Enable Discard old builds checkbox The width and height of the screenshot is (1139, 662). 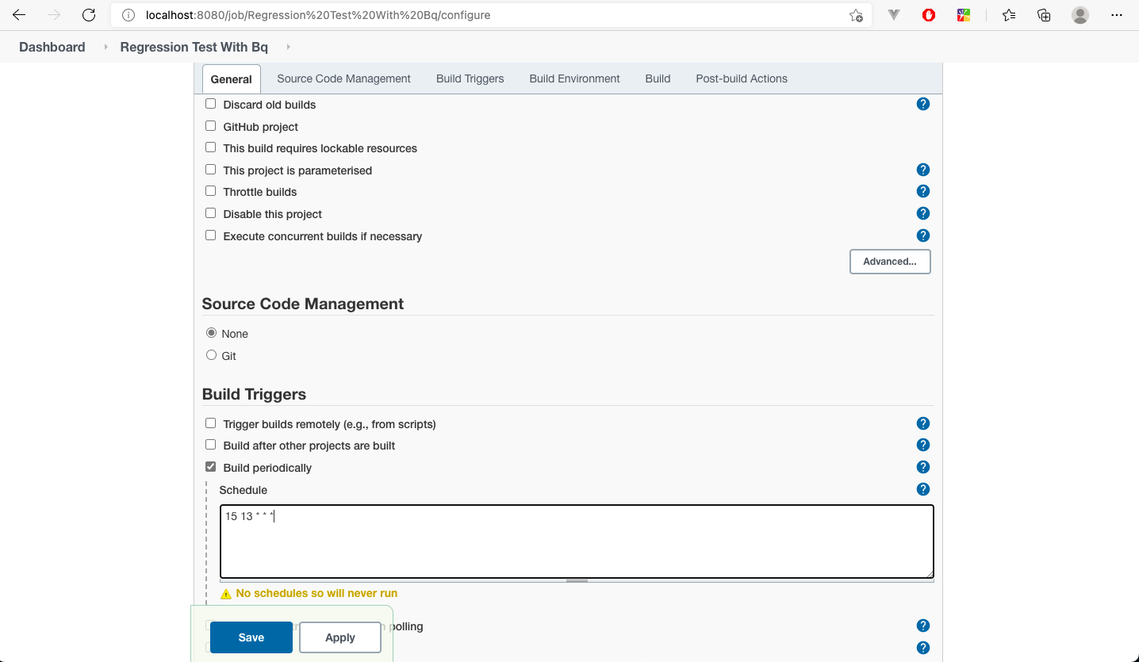pyautogui.click(x=211, y=104)
